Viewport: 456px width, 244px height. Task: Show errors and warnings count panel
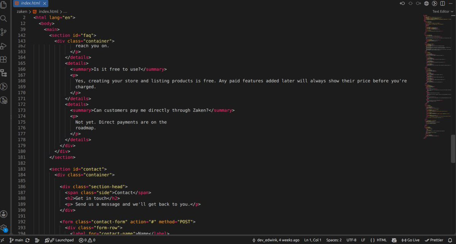pos(87,240)
